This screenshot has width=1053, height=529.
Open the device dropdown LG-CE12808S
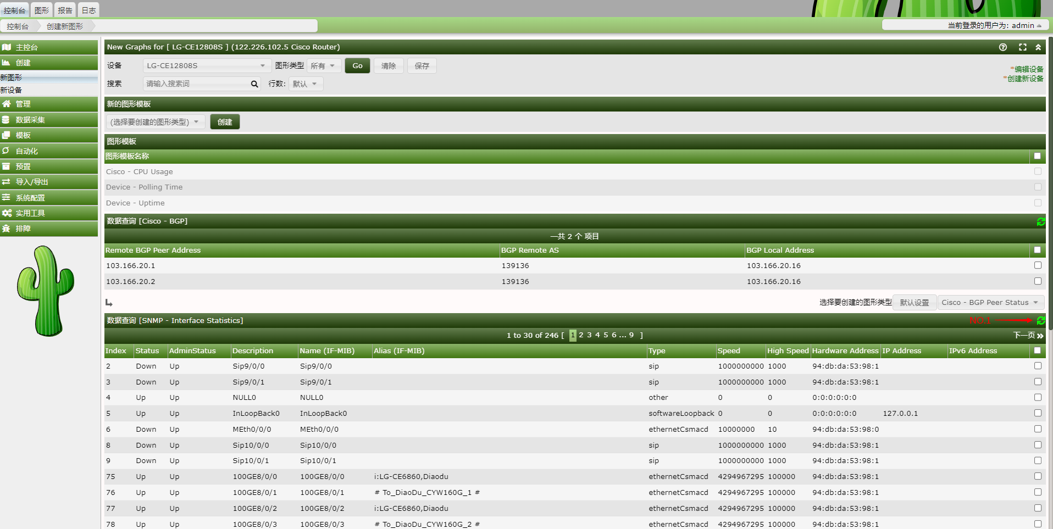pyautogui.click(x=207, y=66)
